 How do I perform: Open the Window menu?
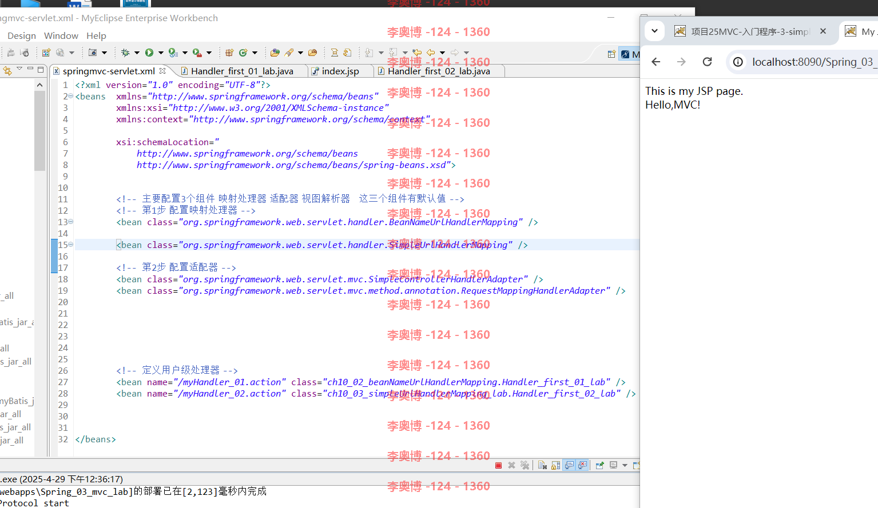tap(61, 35)
